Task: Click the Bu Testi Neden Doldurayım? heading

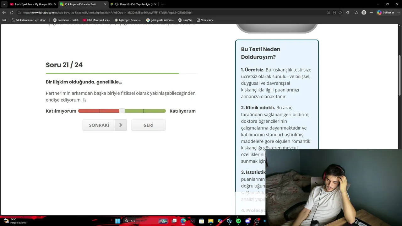Action: point(261,53)
